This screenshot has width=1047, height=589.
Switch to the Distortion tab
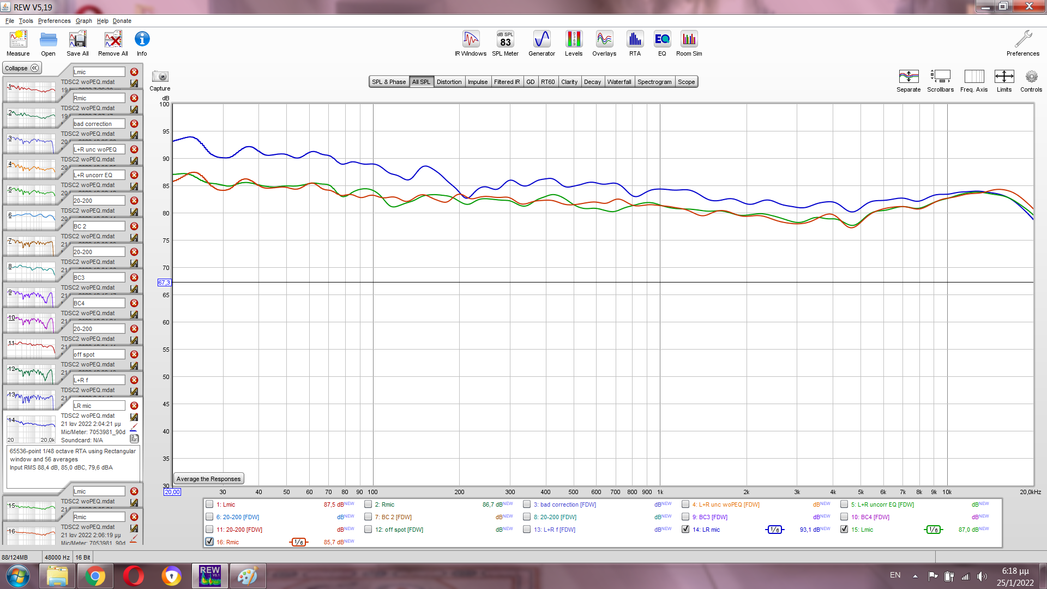pos(449,82)
